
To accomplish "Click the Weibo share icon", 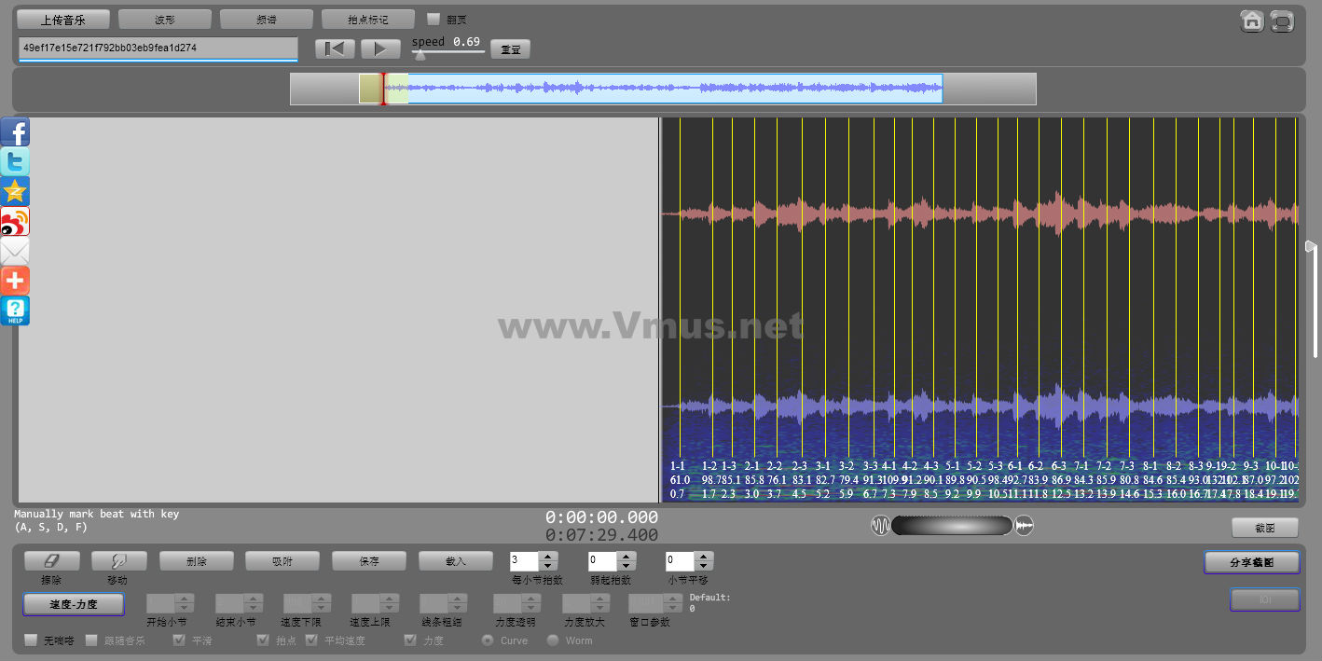I will [x=15, y=222].
